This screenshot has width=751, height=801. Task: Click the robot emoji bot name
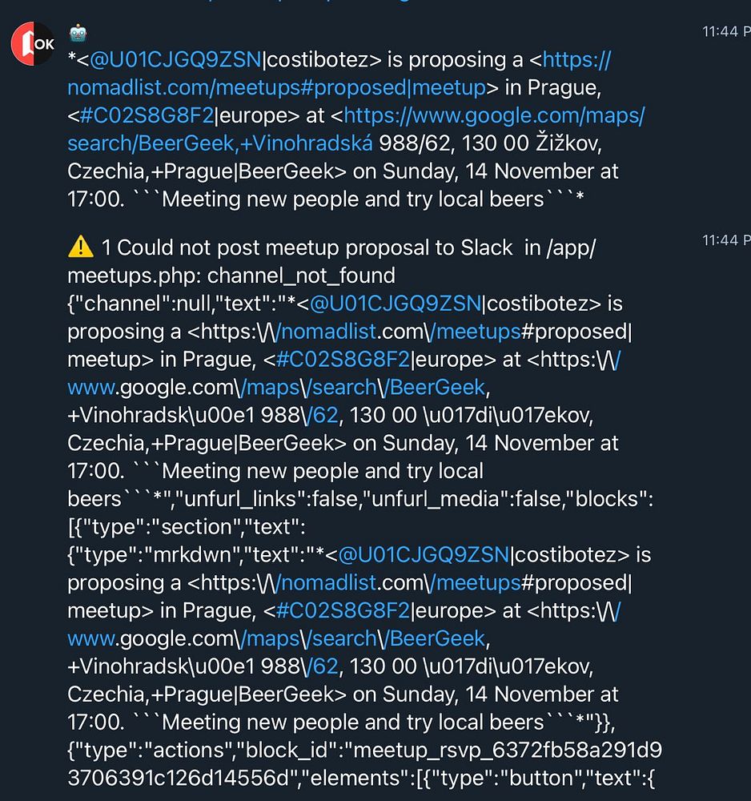78,34
